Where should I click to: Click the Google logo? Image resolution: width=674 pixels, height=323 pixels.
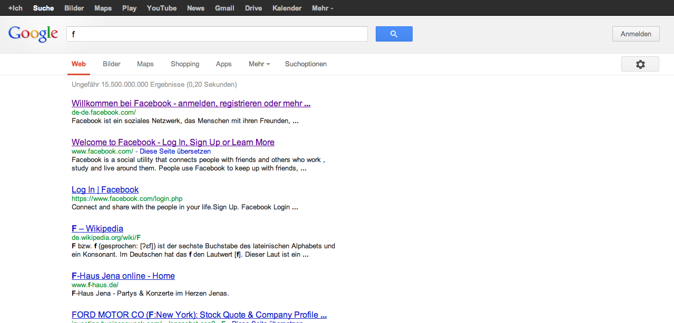tap(33, 34)
